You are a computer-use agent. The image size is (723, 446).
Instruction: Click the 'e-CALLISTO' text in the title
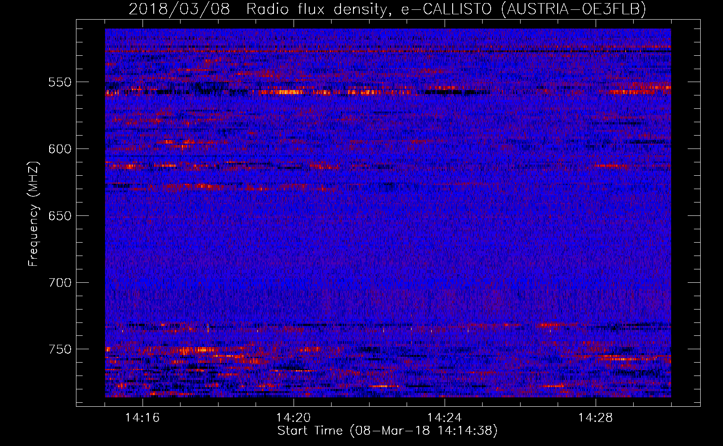[x=446, y=9]
